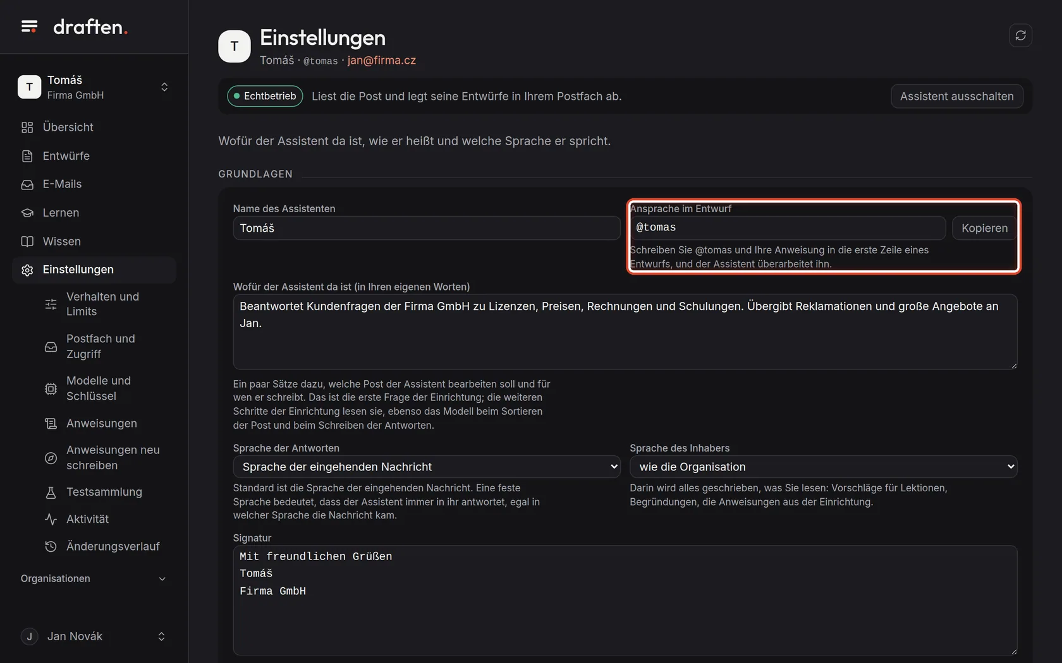Click the Entwürfe document icon

27,156
